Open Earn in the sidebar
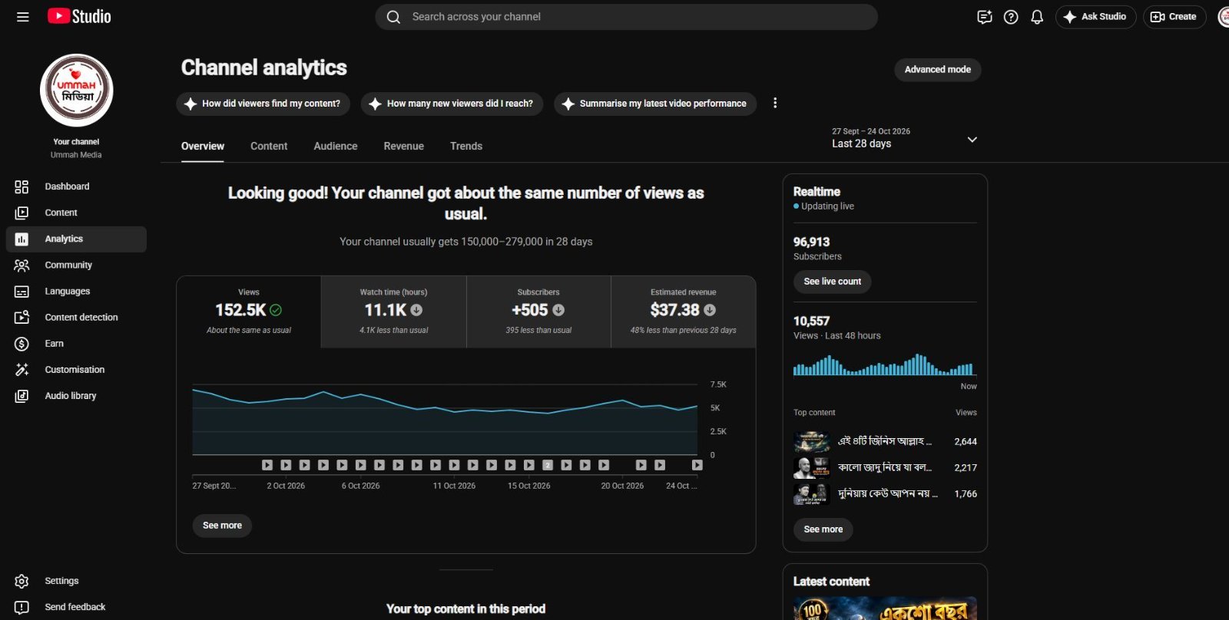This screenshot has width=1229, height=620. pos(76,343)
